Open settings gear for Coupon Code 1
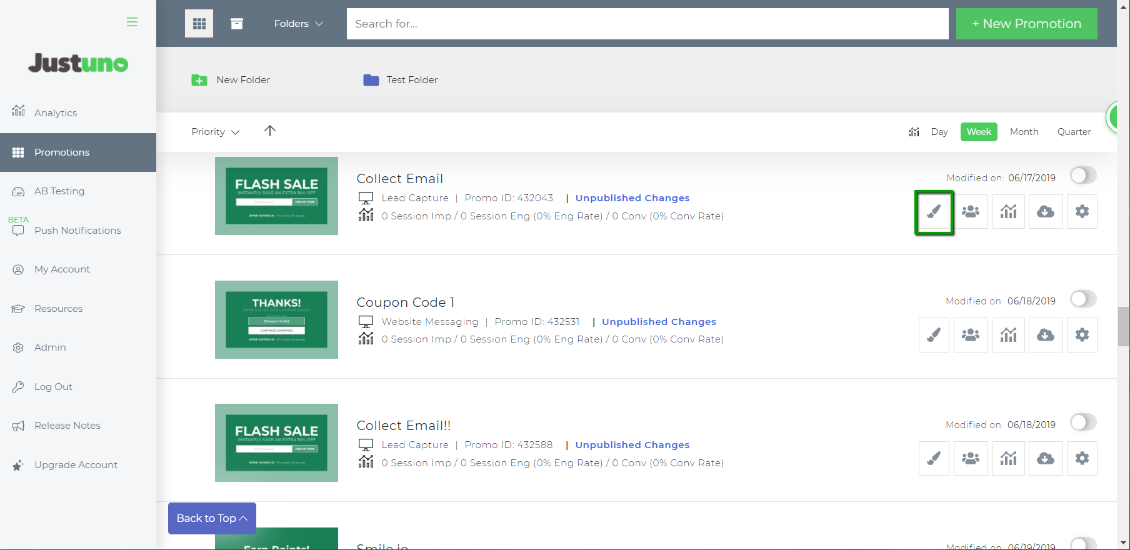1130x550 pixels. click(x=1082, y=335)
